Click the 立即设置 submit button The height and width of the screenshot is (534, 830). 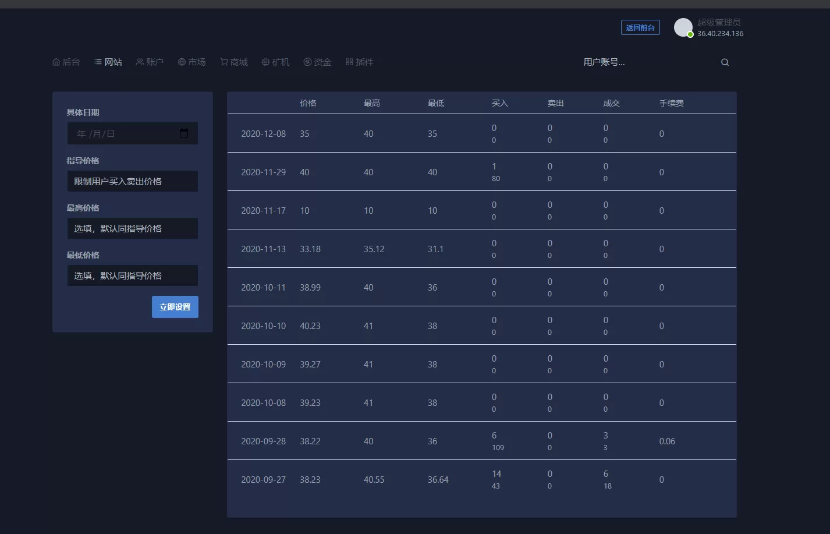[x=175, y=307]
